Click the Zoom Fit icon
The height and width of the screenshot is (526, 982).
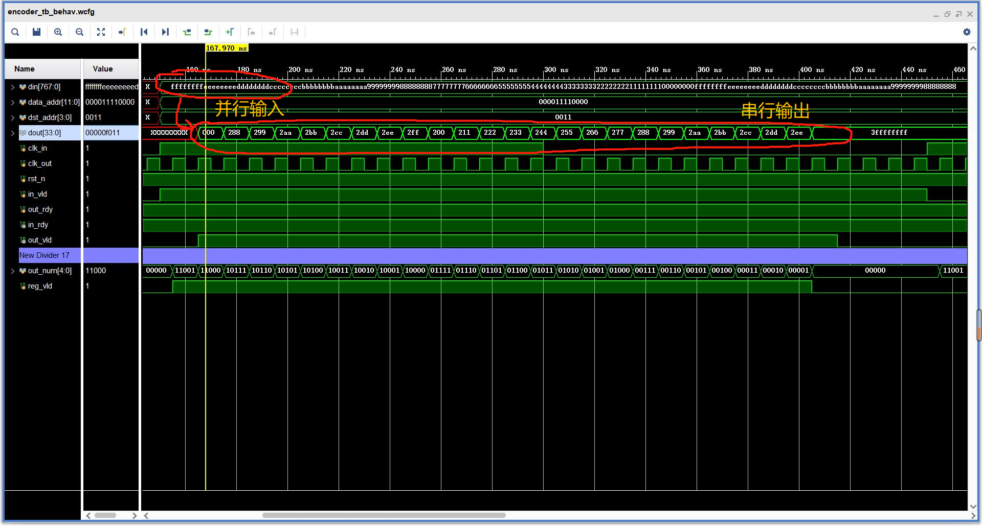[101, 32]
